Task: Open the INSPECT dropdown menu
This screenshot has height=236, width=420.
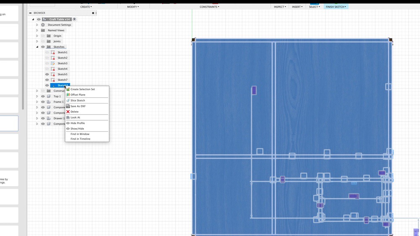Action: [280, 7]
